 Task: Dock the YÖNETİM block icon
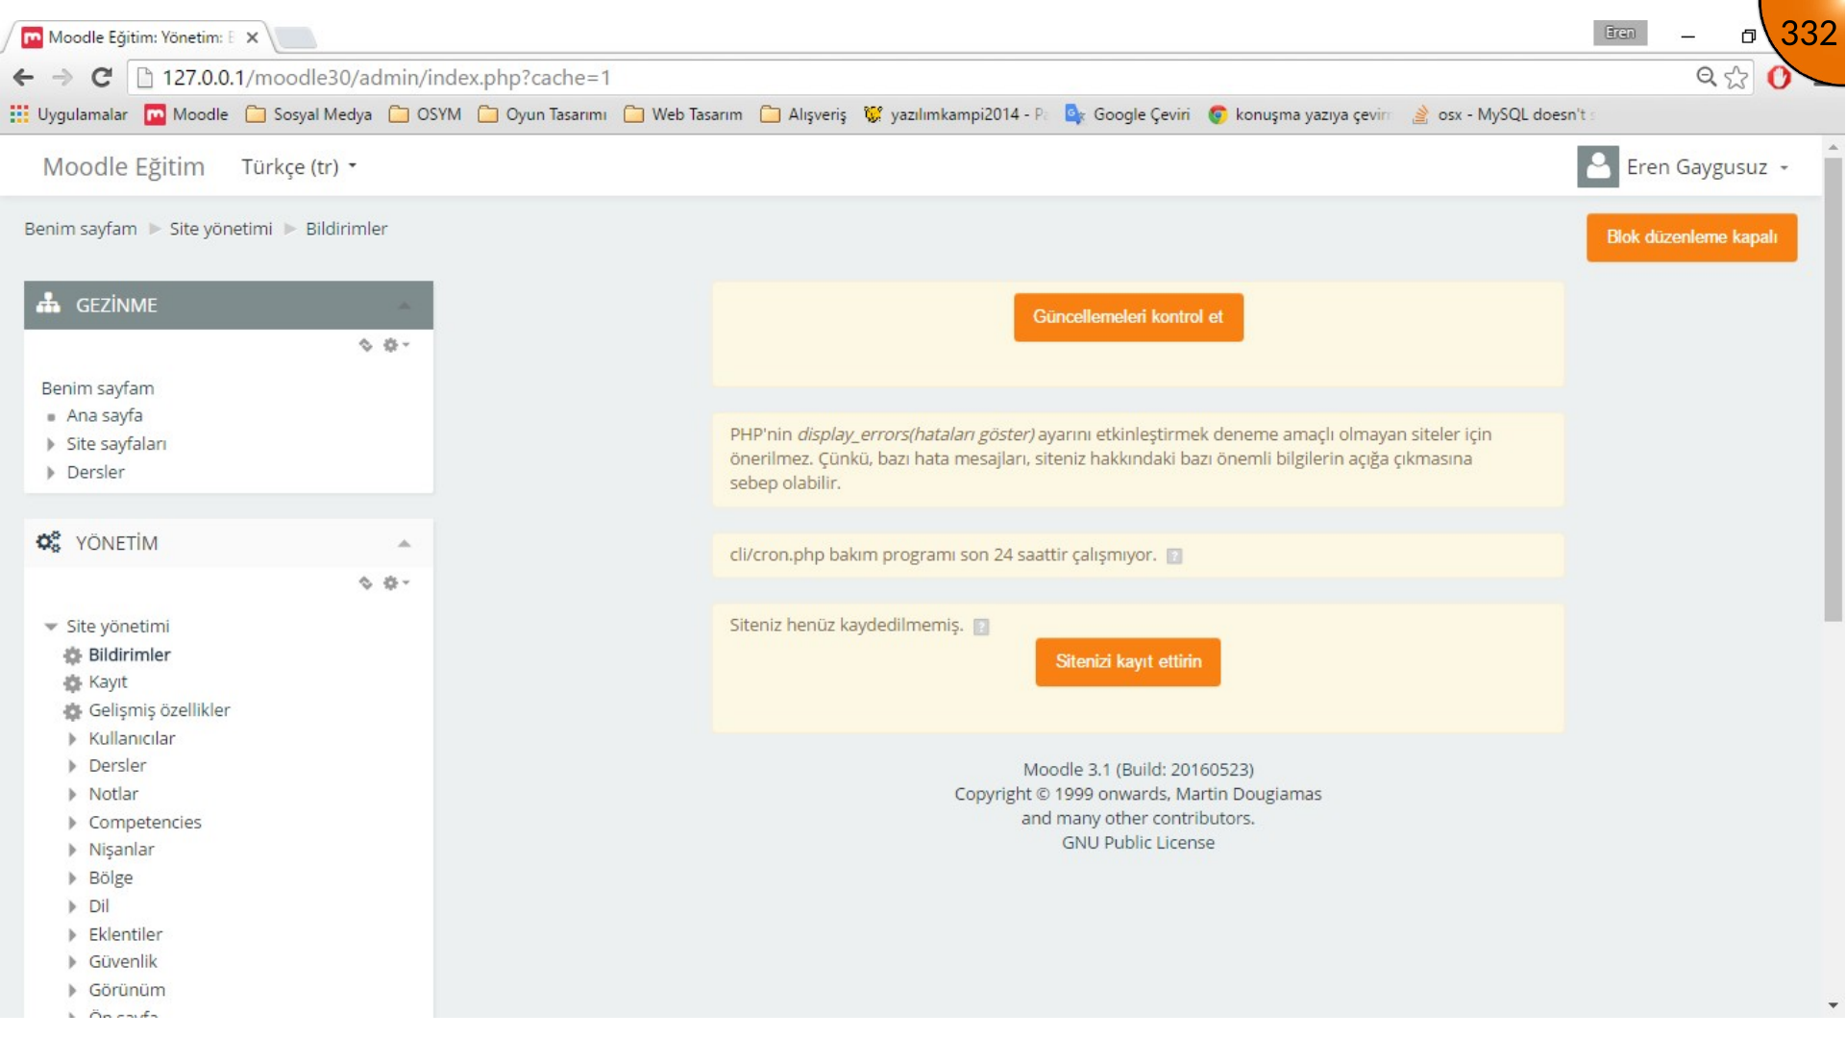pyautogui.click(x=365, y=583)
